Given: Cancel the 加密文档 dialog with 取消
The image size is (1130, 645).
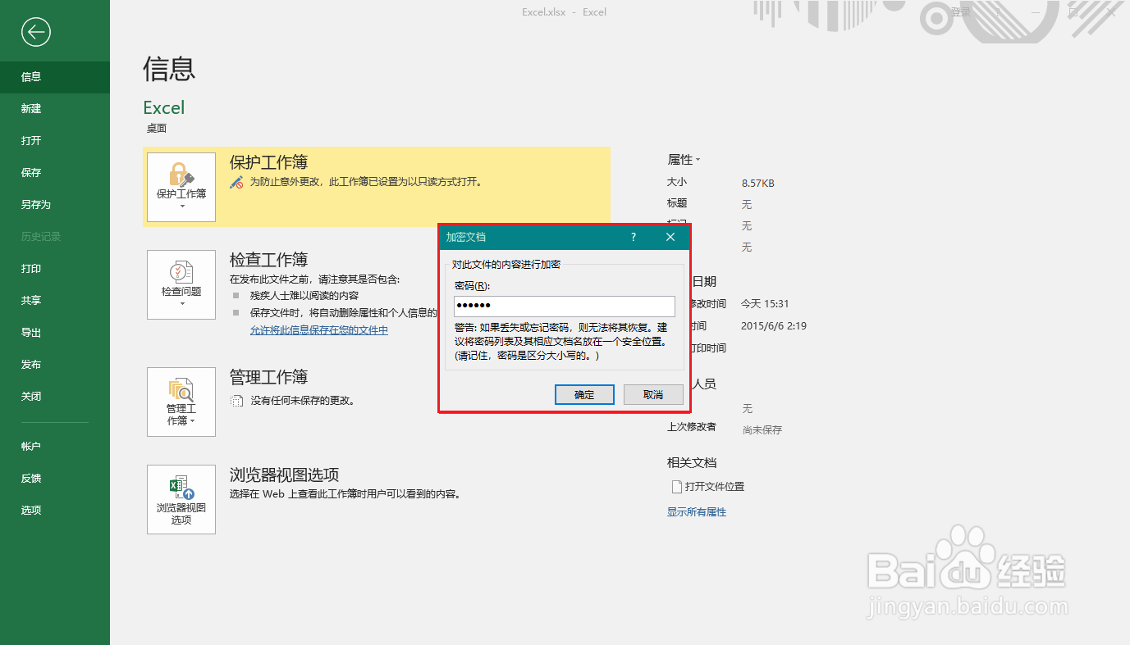Looking at the screenshot, I should pyautogui.click(x=653, y=394).
